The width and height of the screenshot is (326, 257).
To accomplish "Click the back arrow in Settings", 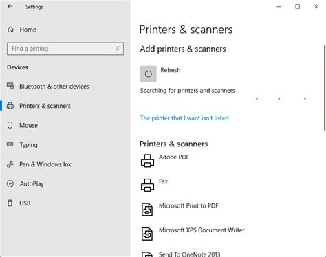I will (x=10, y=7).
